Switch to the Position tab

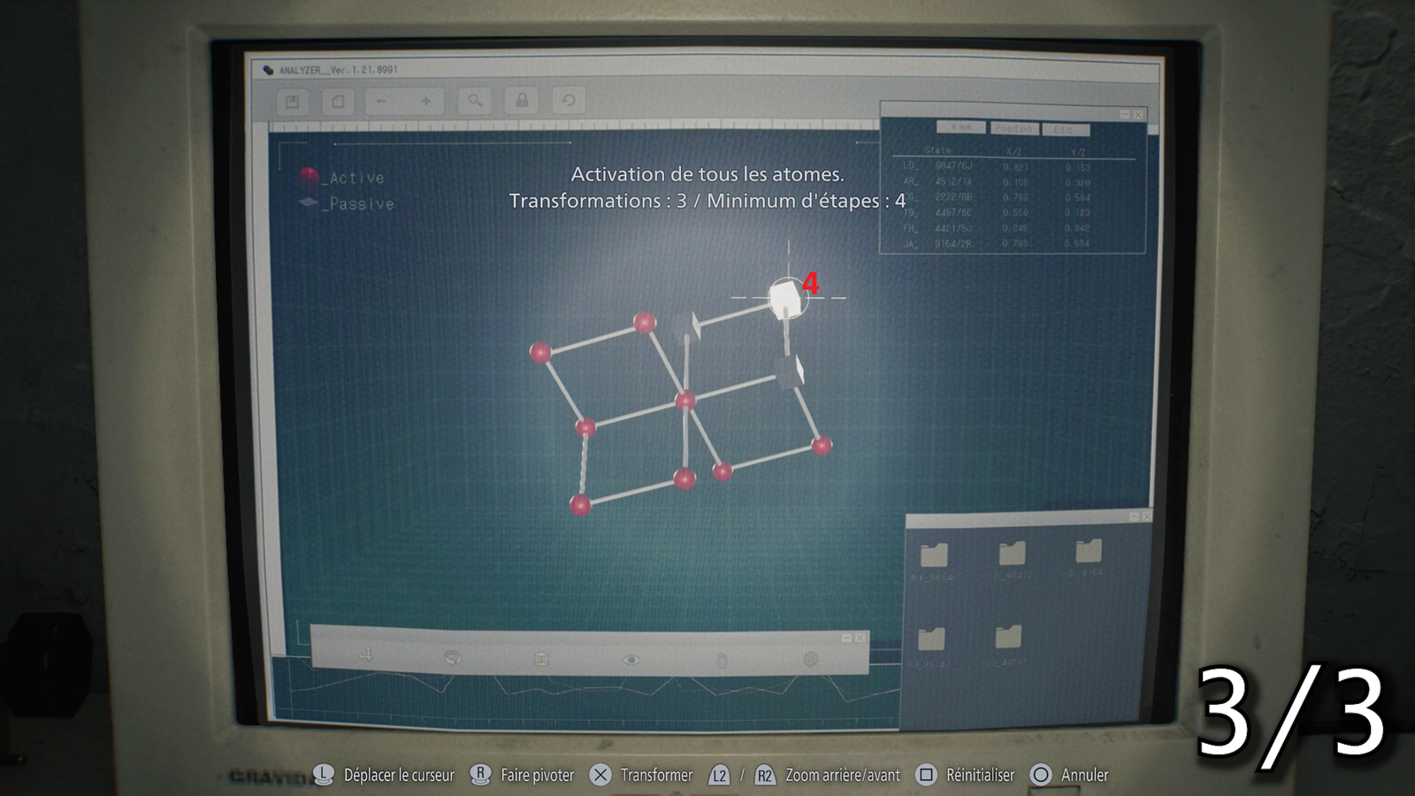click(x=1013, y=129)
